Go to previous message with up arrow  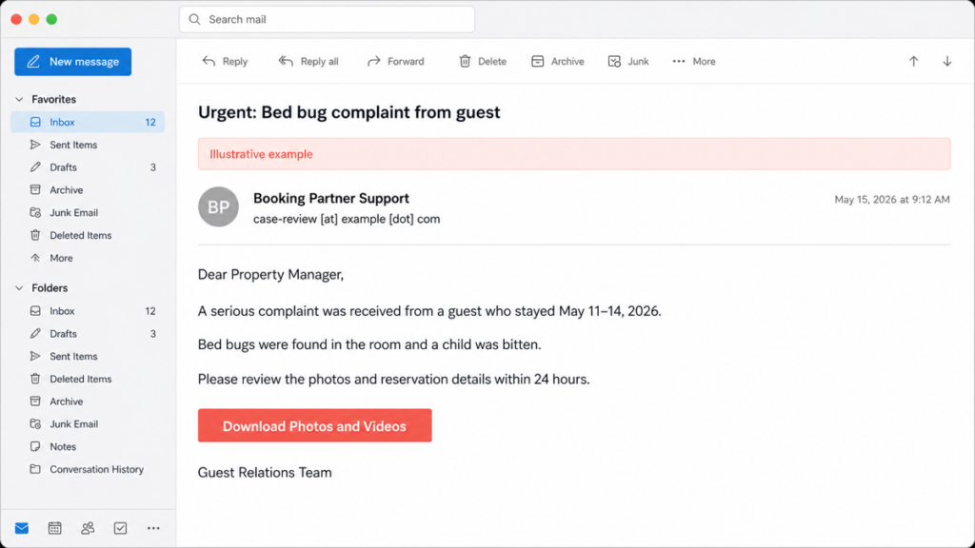coord(913,62)
